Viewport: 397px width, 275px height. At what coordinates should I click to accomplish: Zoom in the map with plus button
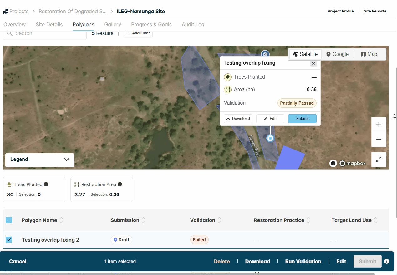[379, 125]
